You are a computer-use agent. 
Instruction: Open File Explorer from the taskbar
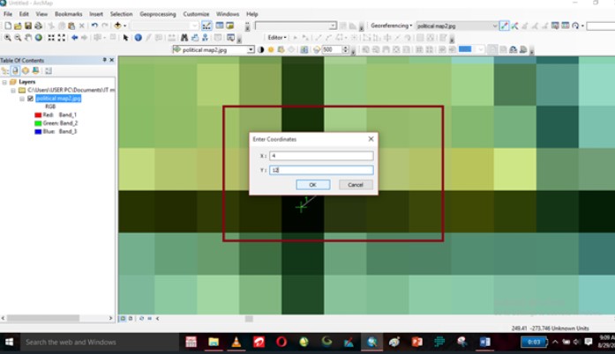pyautogui.click(x=214, y=343)
